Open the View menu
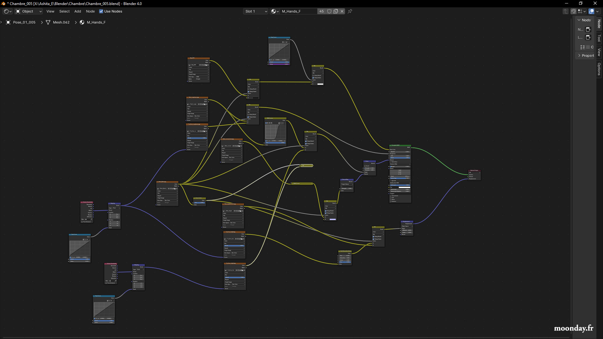603x339 pixels. click(x=50, y=11)
